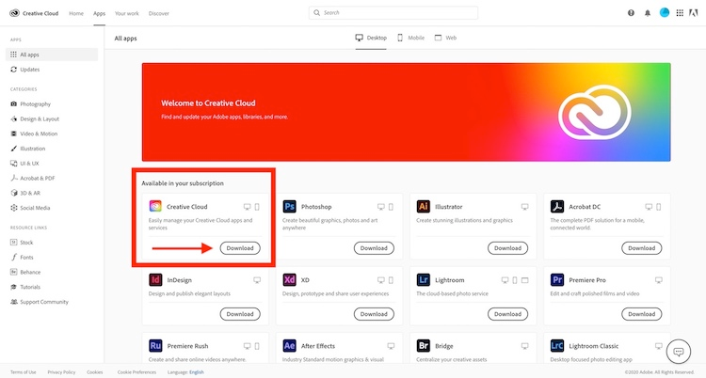Open the help question mark icon
This screenshot has width=706, height=378.
pos(631,13)
